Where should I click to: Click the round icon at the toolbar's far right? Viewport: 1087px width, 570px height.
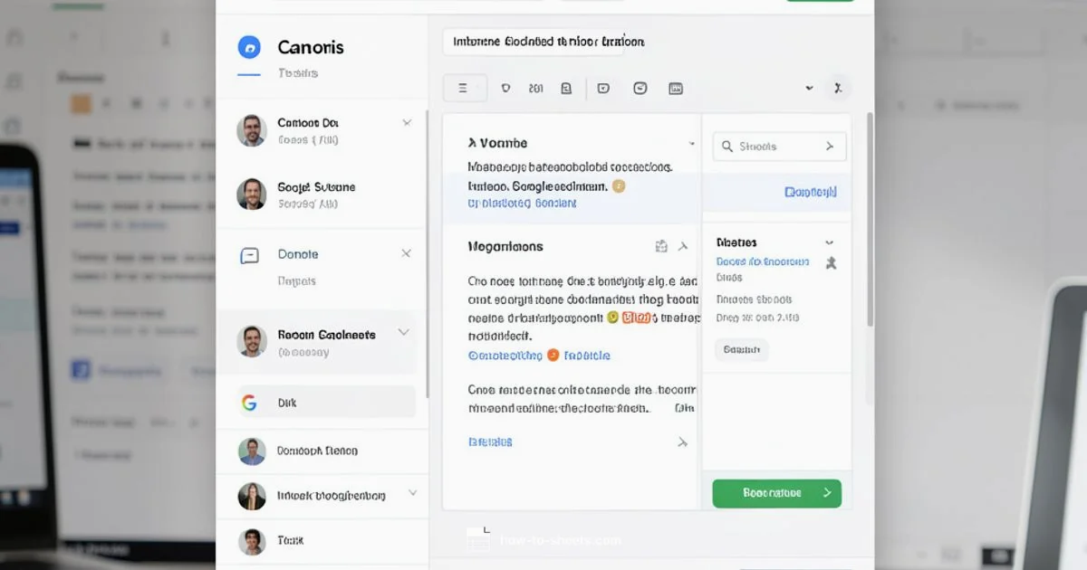[x=838, y=89]
